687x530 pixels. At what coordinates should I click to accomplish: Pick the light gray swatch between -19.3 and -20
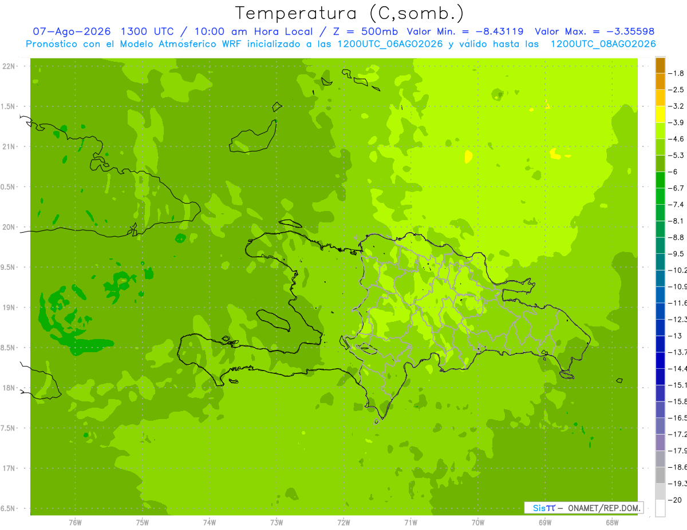coord(660,492)
